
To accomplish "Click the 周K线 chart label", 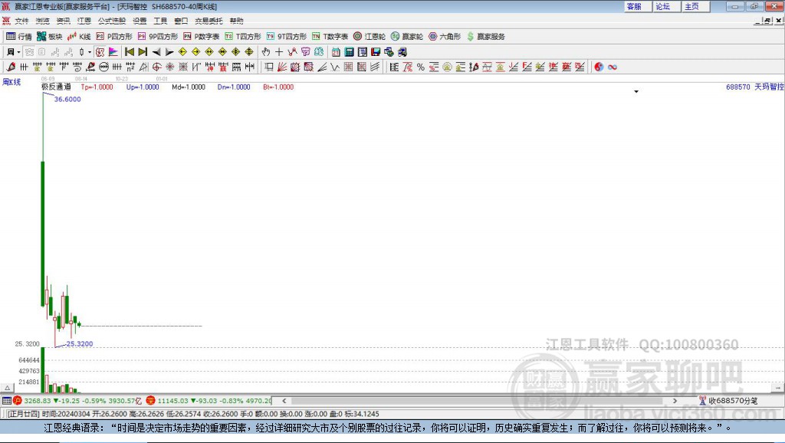I will pos(11,82).
